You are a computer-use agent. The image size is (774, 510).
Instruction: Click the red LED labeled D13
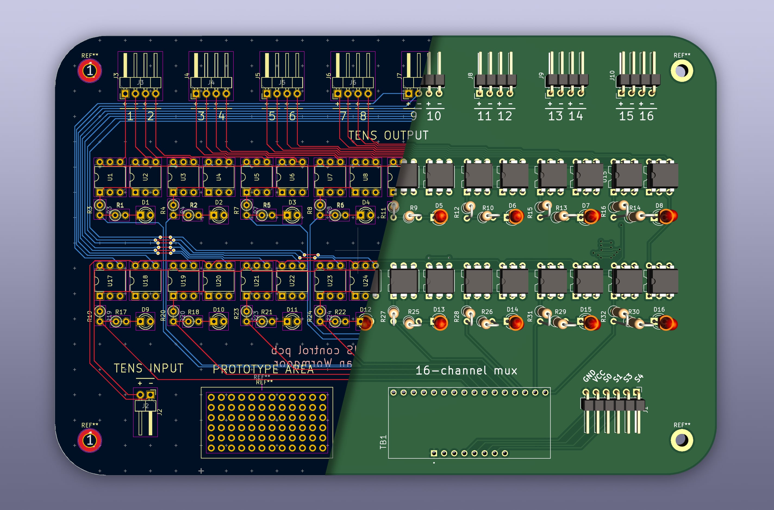[441, 323]
